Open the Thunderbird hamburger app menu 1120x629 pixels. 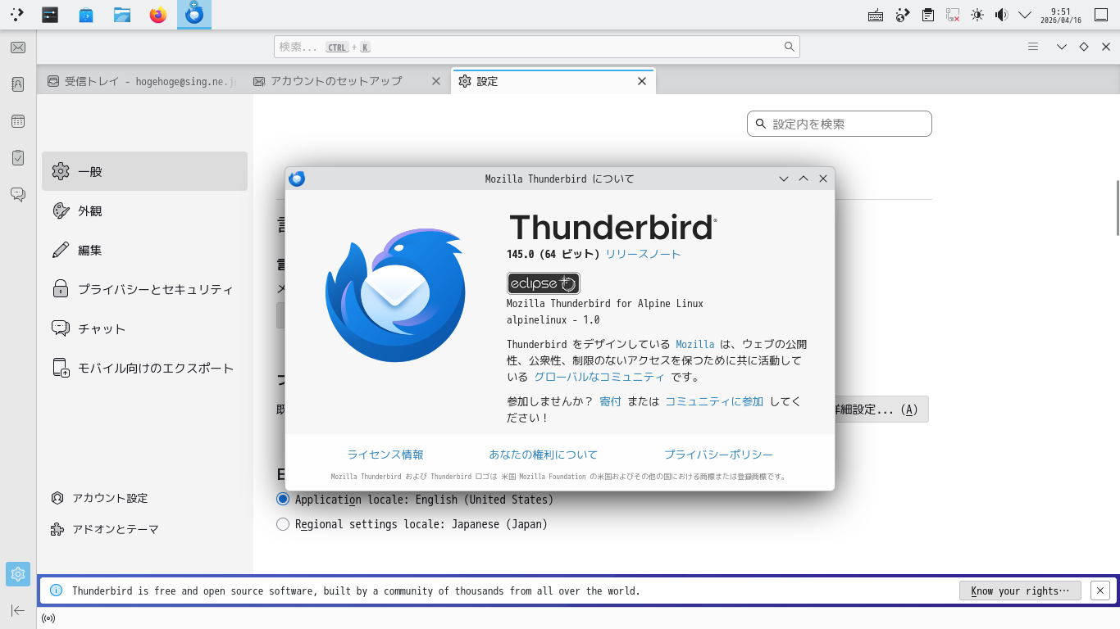[1033, 47]
